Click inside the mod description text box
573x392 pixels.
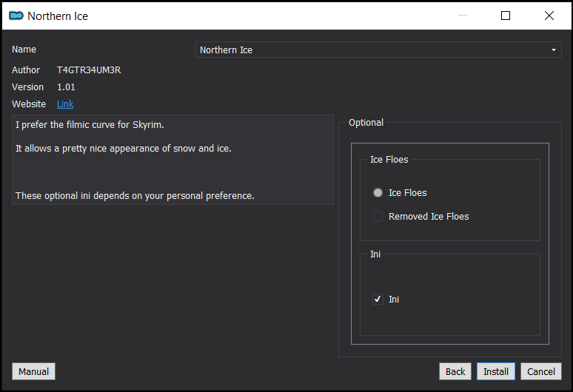pos(172,160)
